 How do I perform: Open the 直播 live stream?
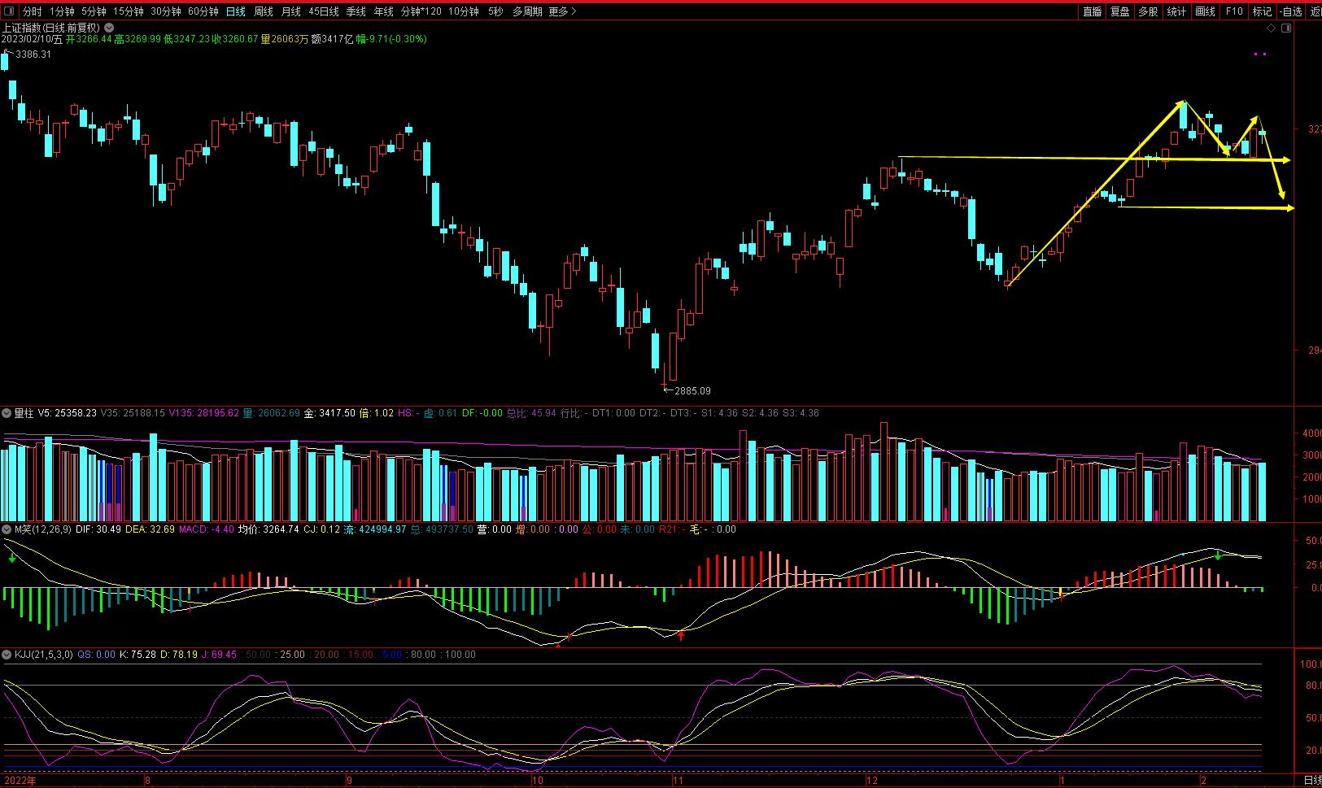[1092, 11]
